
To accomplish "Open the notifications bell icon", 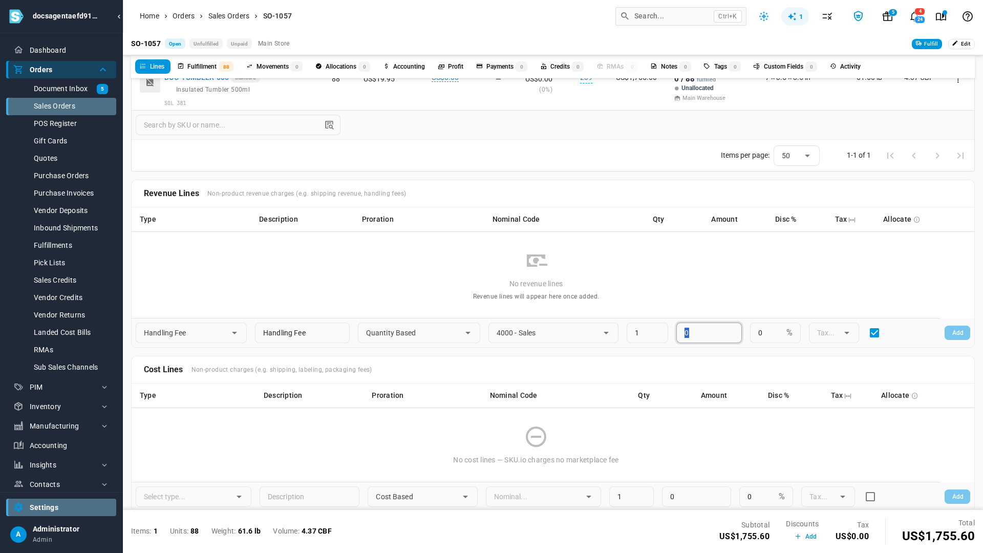I will (x=914, y=16).
